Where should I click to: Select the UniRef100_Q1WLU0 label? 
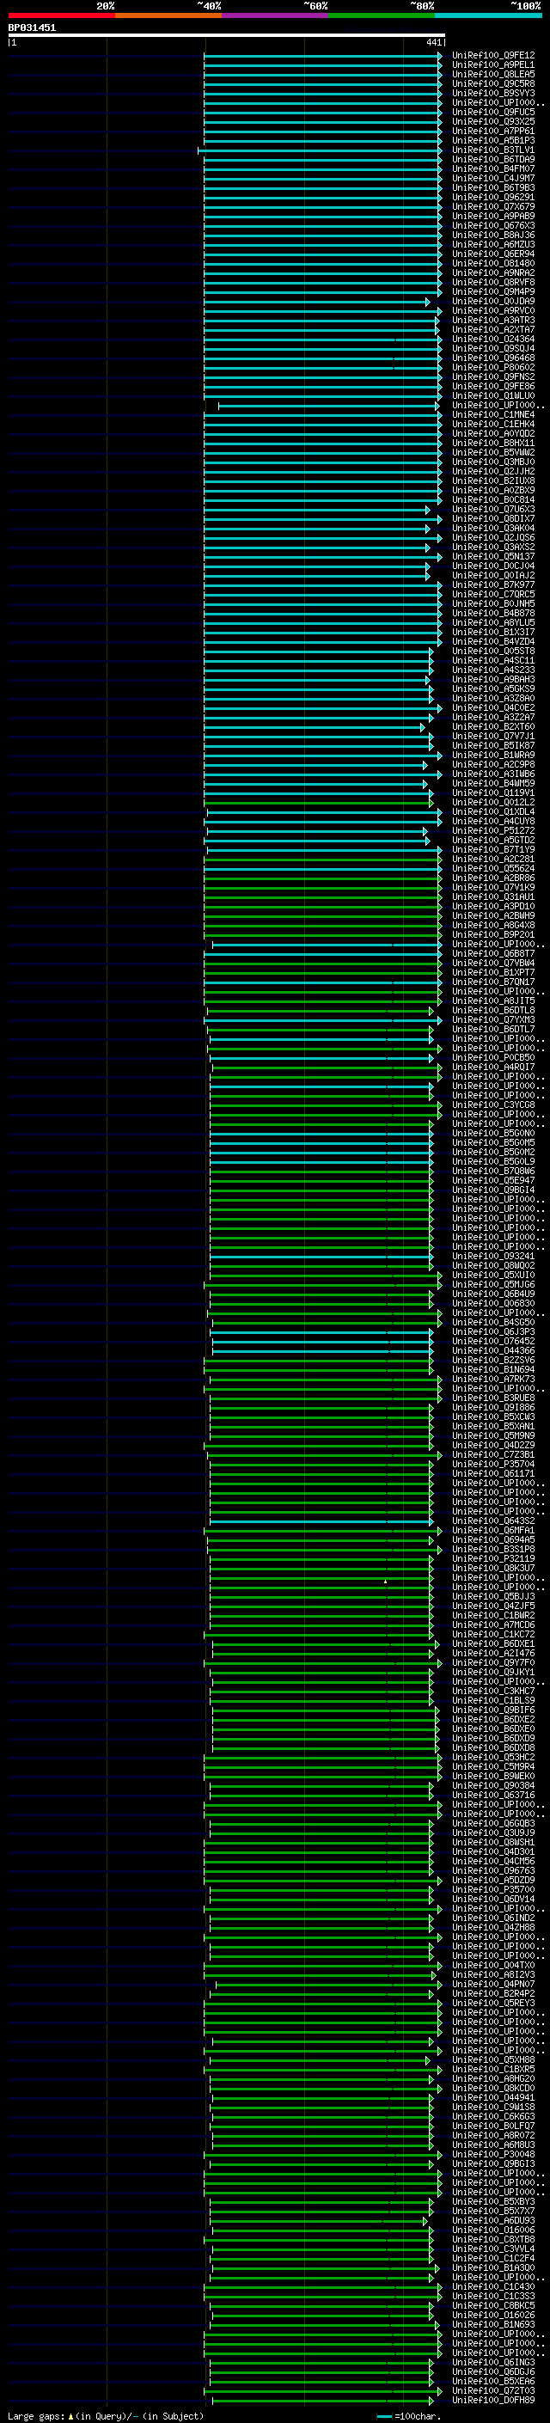[x=493, y=396]
